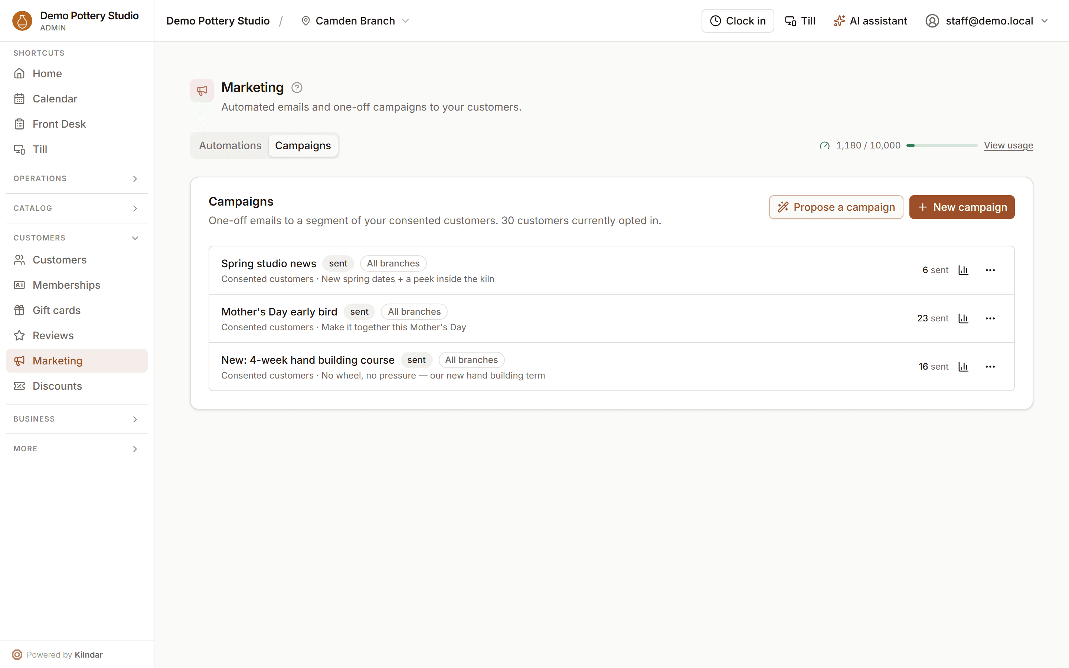The height and width of the screenshot is (668, 1069).
Task: Create a New campaign
Action: coord(962,207)
